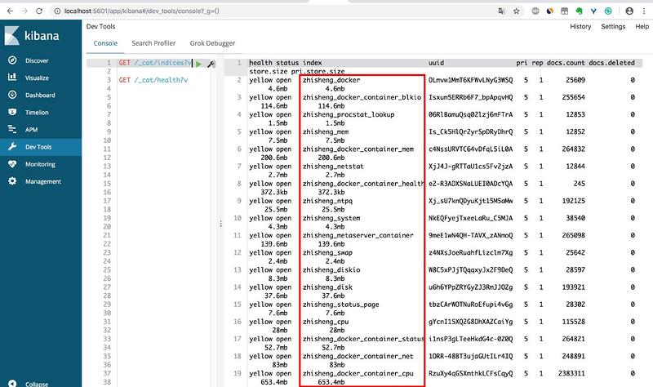Click the docs.count value 25609
Screen dimensions: 653x387
tap(575, 80)
